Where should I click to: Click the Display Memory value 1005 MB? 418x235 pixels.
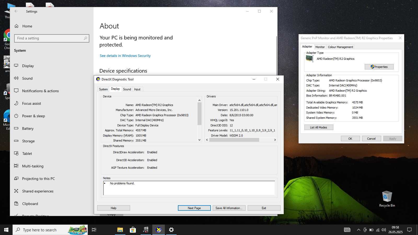coord(141,136)
